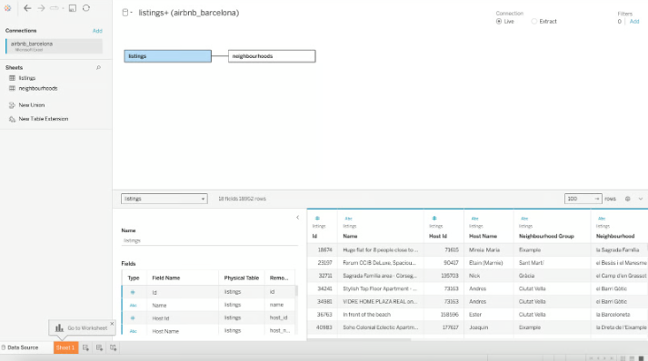Click Abc type icon of Neighbourhood Group column
The image size is (648, 361).
point(524,219)
